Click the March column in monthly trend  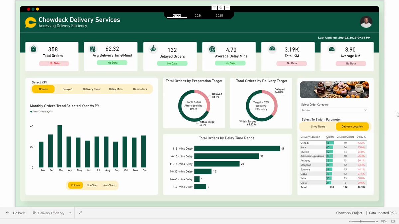pos(60,146)
